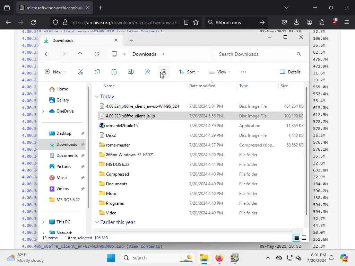Click the Delete trash can icon
Screen dimensions: 355x266
tap(164, 72)
